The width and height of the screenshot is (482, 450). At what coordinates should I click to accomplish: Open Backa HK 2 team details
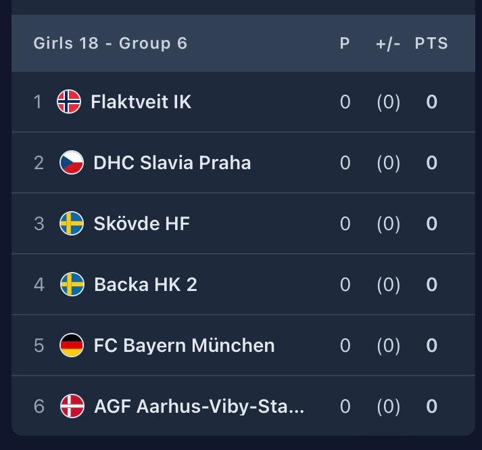145,284
